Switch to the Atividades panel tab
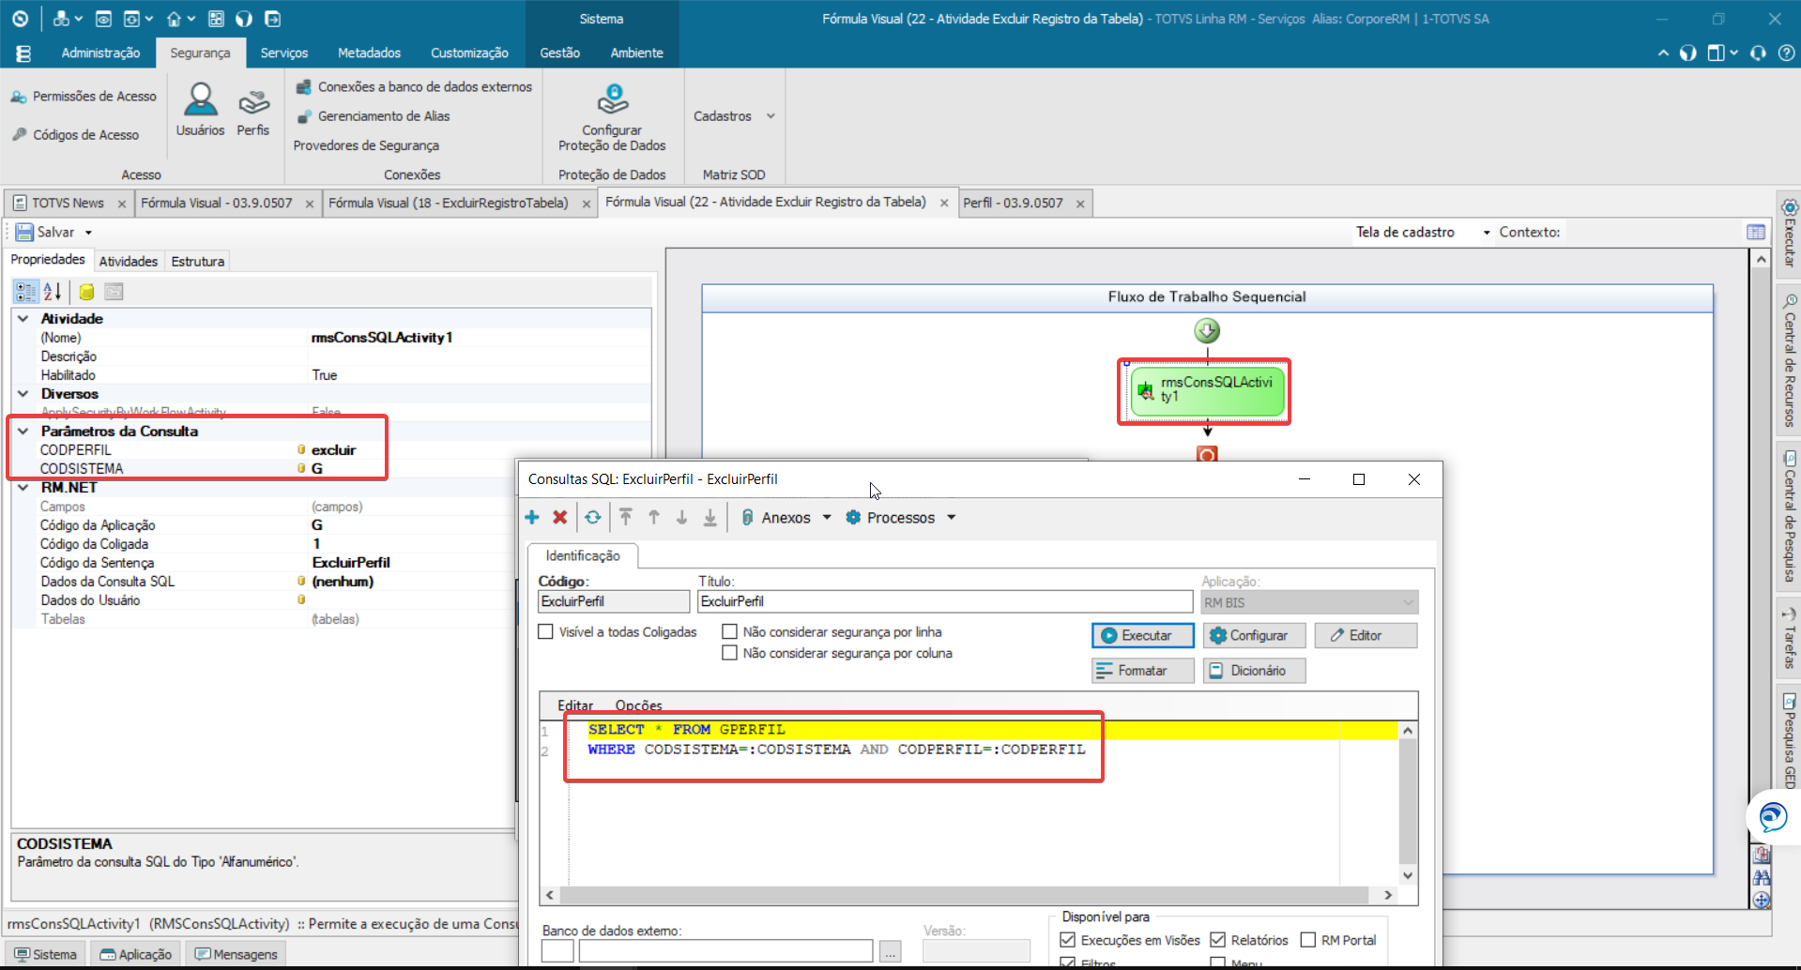This screenshot has height=970, width=1801. click(x=129, y=262)
